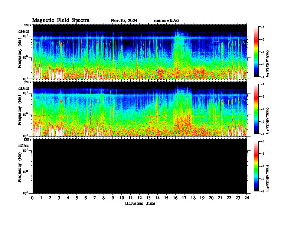
Task: Click the colorbar beside the dZ/dt panel
Action: [256, 166]
